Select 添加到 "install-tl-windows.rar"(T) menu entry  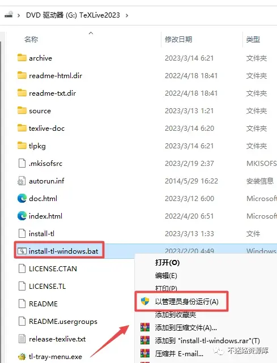[x=207, y=340]
